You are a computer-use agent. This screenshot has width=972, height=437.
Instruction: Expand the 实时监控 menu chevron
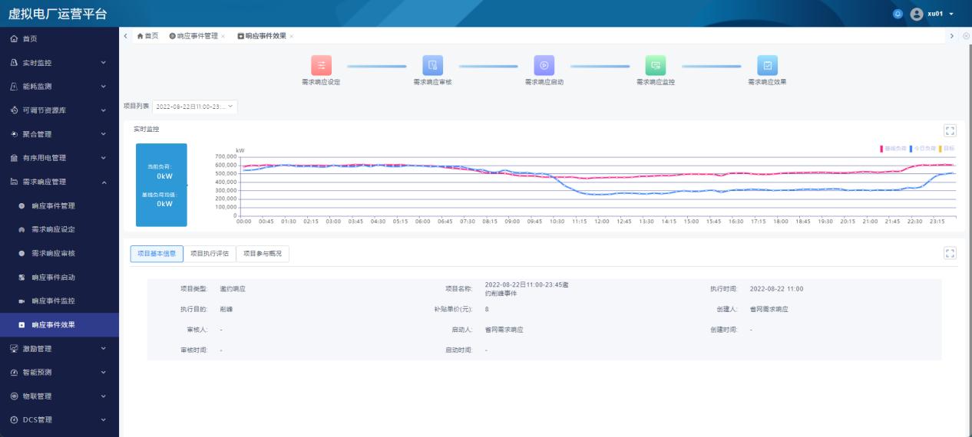click(104, 63)
